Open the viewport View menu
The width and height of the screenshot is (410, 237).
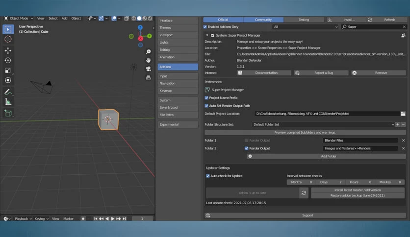[41, 19]
